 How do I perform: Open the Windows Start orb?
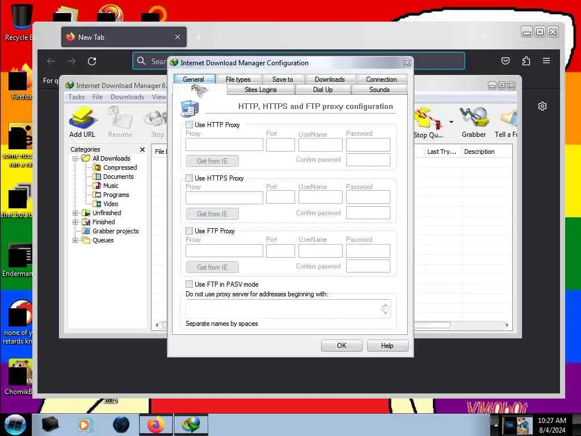pos(15,425)
